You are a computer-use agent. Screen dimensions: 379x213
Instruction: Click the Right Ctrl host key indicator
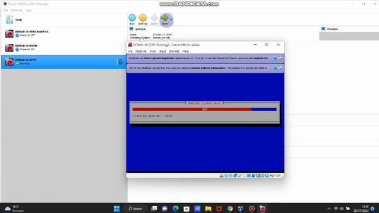[275, 176]
